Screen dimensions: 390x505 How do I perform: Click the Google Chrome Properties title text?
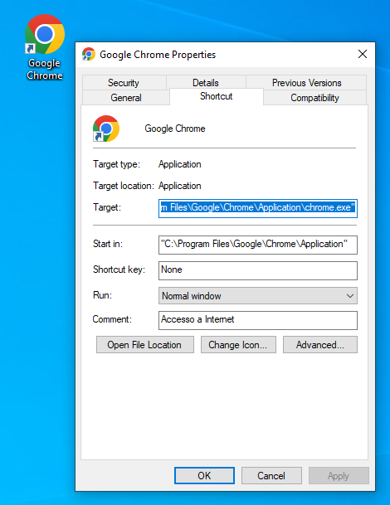tap(158, 55)
